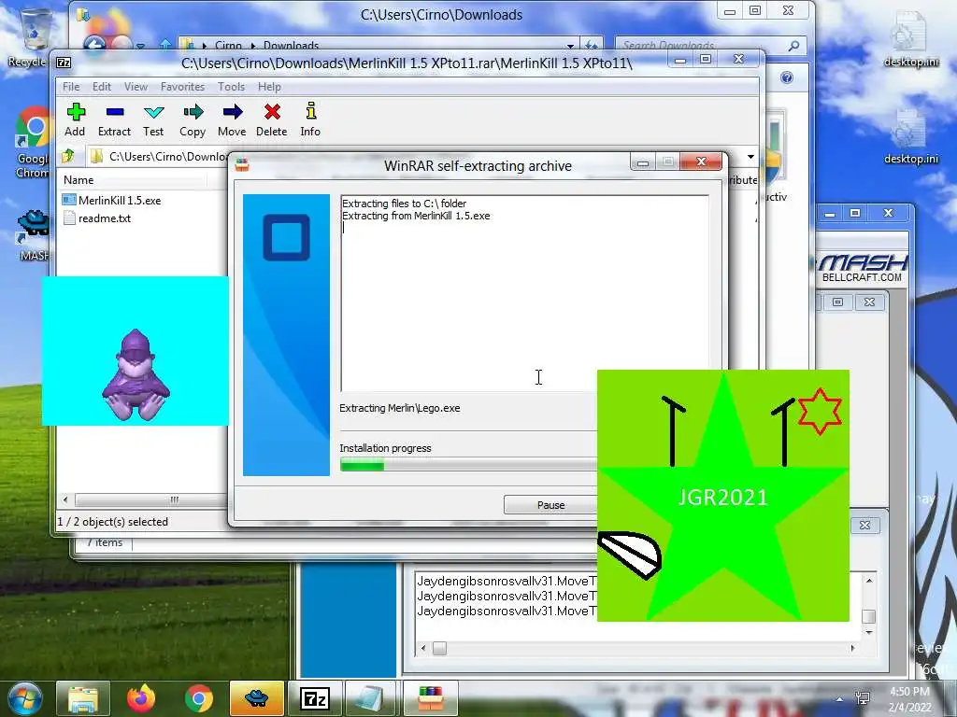This screenshot has height=717, width=957.
Task: Open the Help menu in 7-Zip
Action: tap(269, 87)
